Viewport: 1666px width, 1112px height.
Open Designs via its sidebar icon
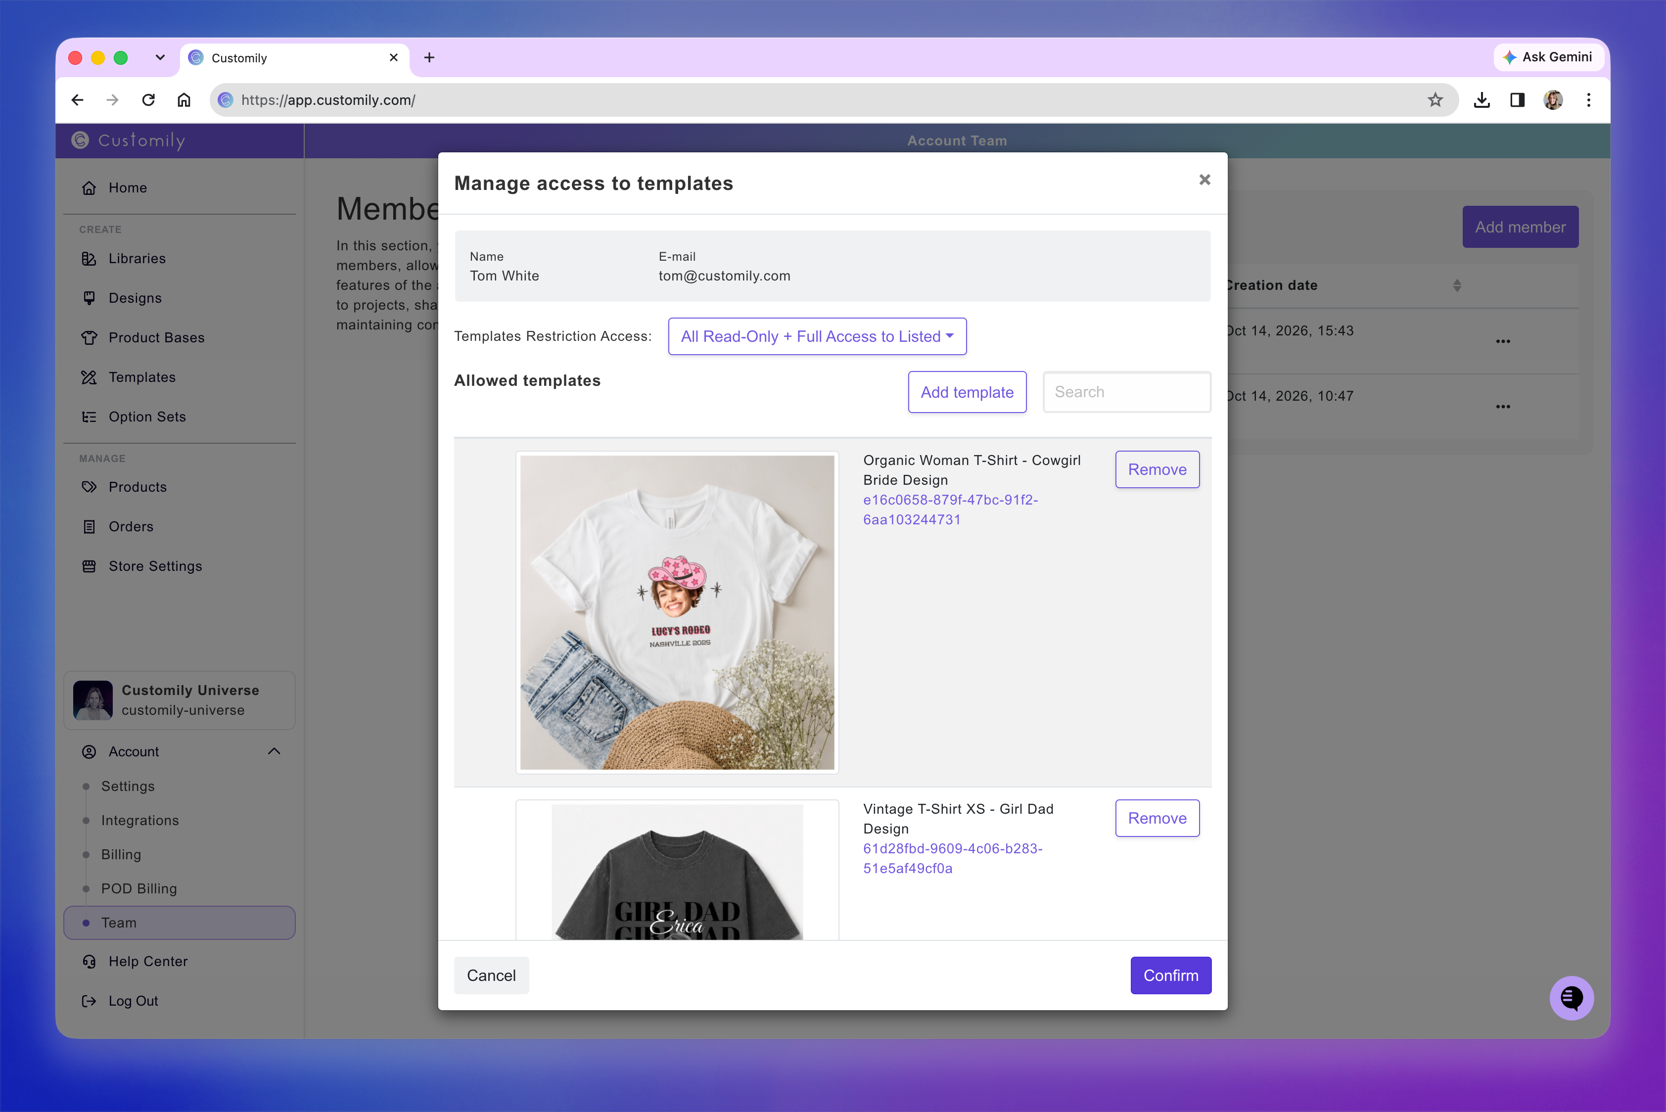click(x=89, y=299)
